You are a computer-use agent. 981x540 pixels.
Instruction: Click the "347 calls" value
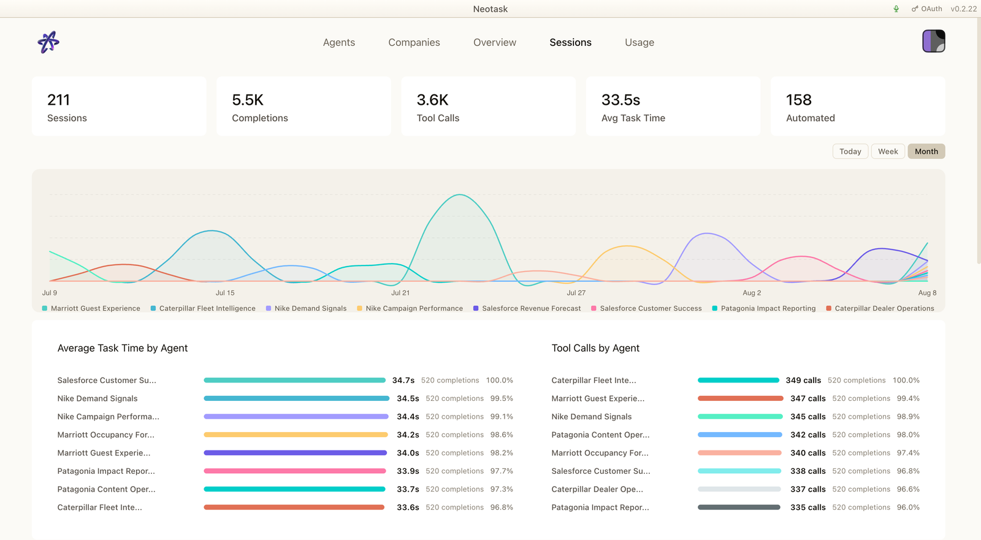(x=808, y=398)
